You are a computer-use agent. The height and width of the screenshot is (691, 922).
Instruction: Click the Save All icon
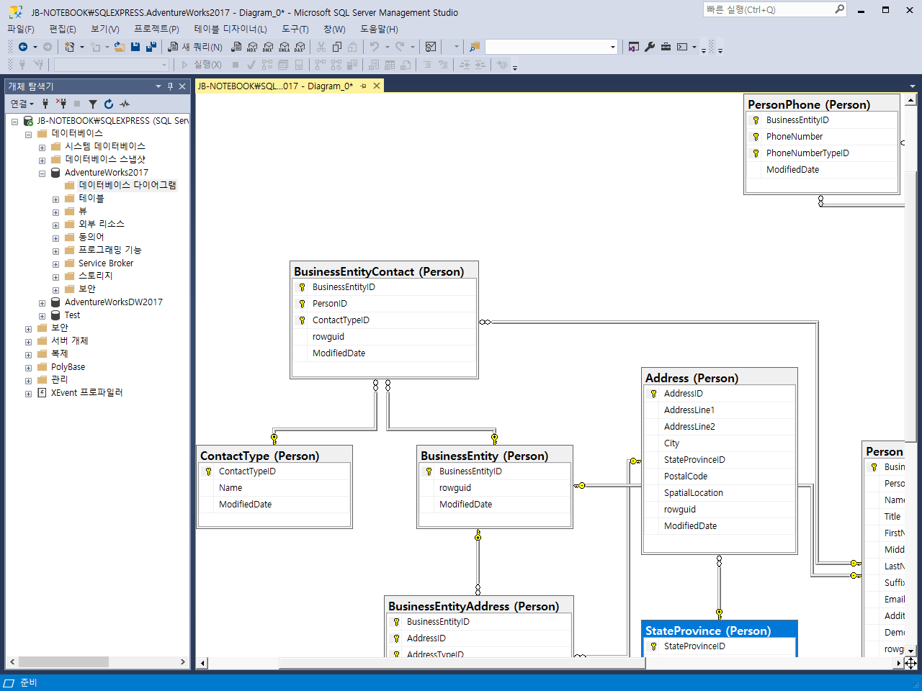coord(151,47)
